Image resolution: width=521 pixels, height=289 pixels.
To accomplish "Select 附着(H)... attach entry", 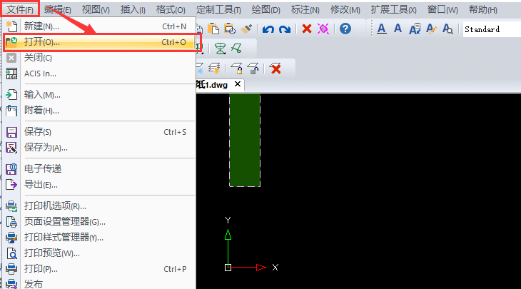I will coord(99,111).
